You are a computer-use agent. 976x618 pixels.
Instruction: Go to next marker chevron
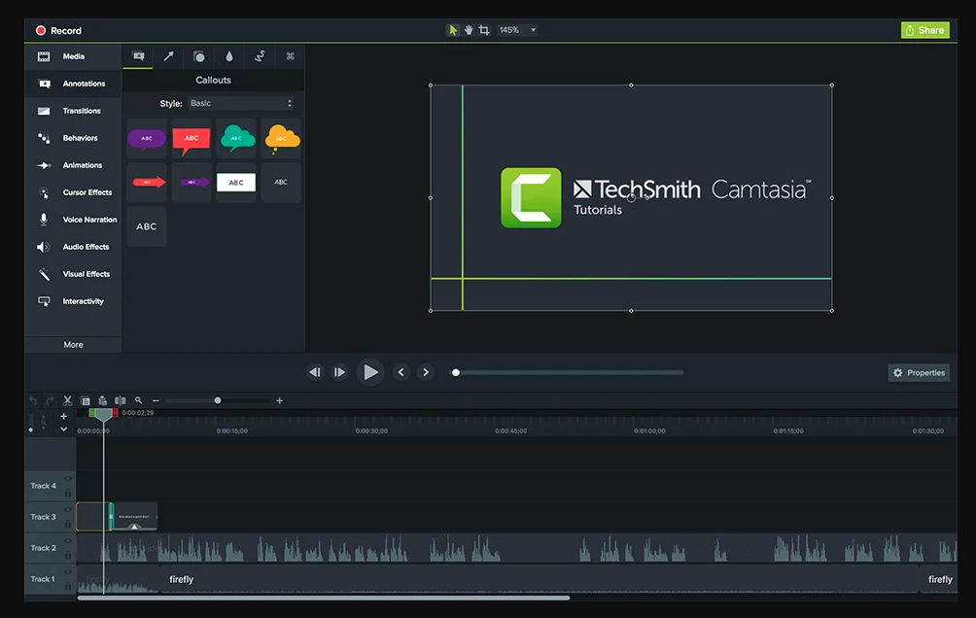(426, 372)
